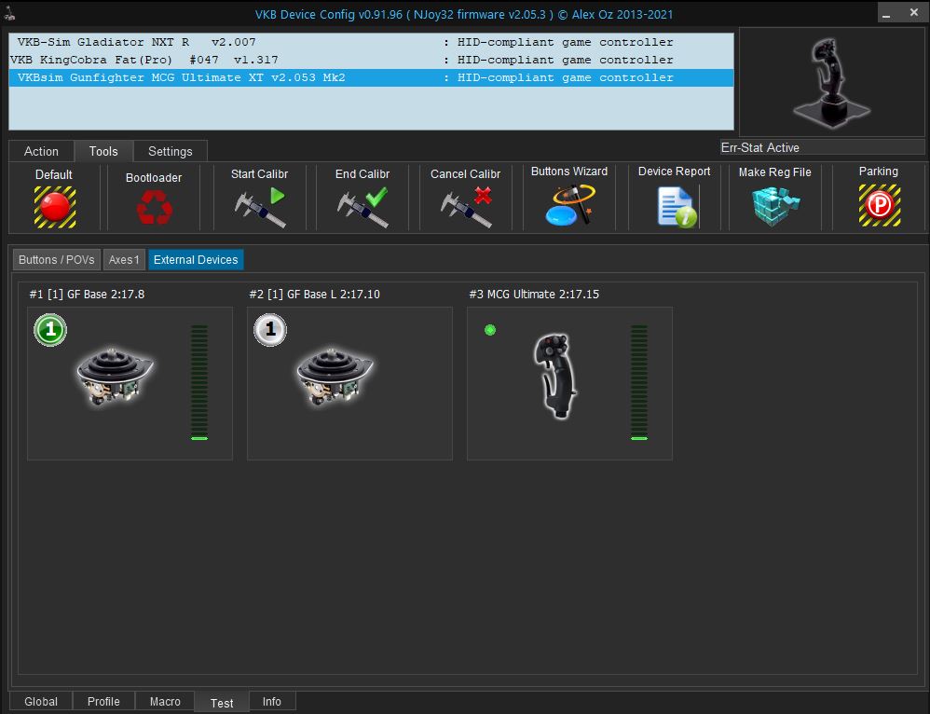Image resolution: width=930 pixels, height=714 pixels.
Task: Launch the Buttons Wizard
Action: 569,205
